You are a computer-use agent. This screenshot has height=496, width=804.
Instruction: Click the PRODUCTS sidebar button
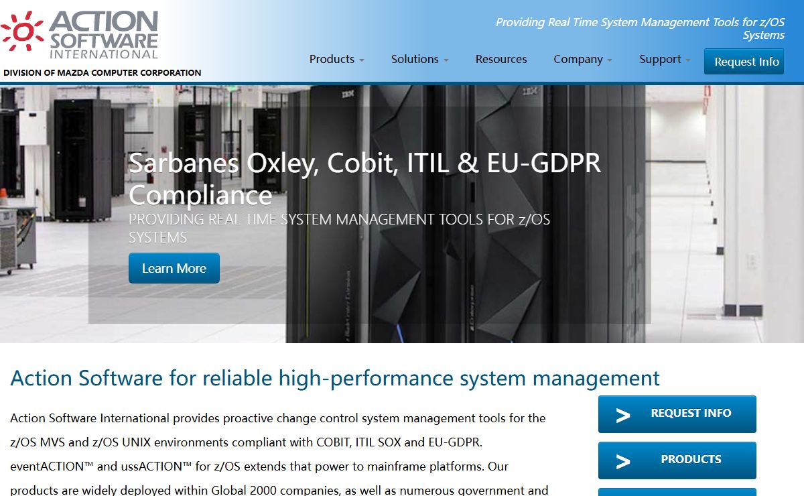677,460
